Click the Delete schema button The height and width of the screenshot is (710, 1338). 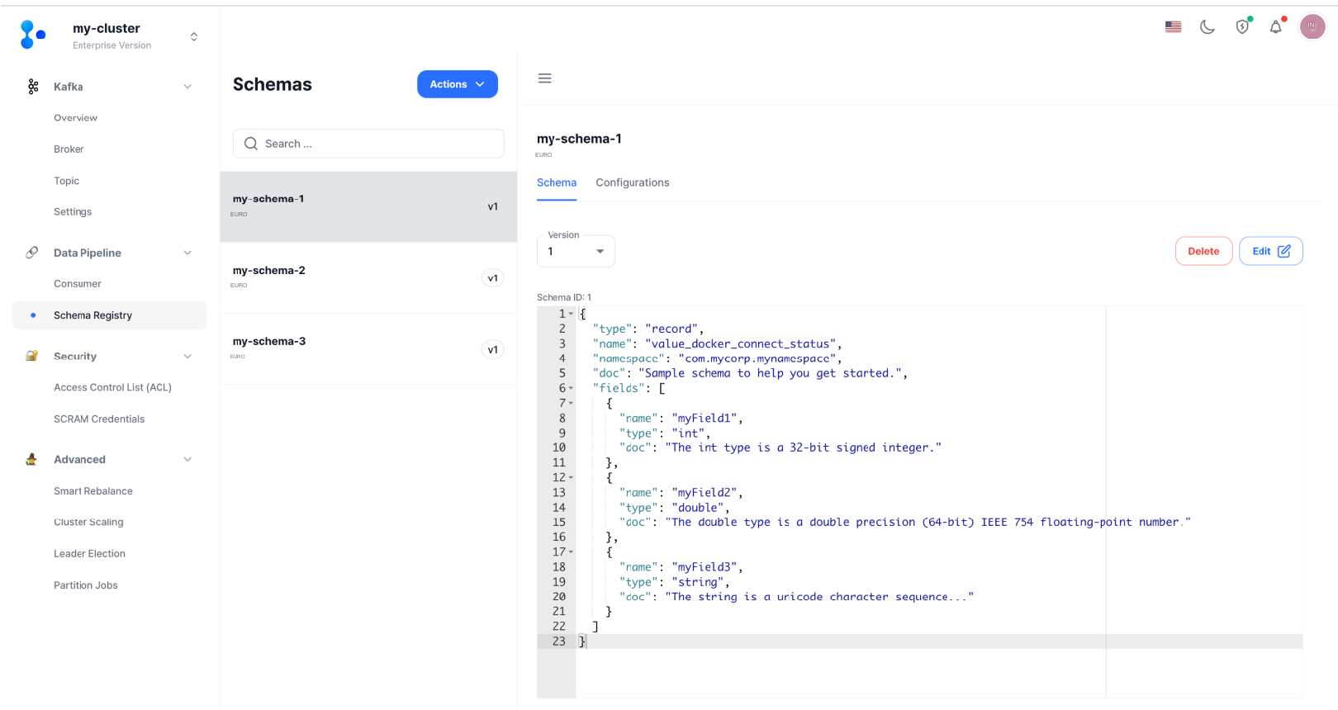click(x=1203, y=251)
